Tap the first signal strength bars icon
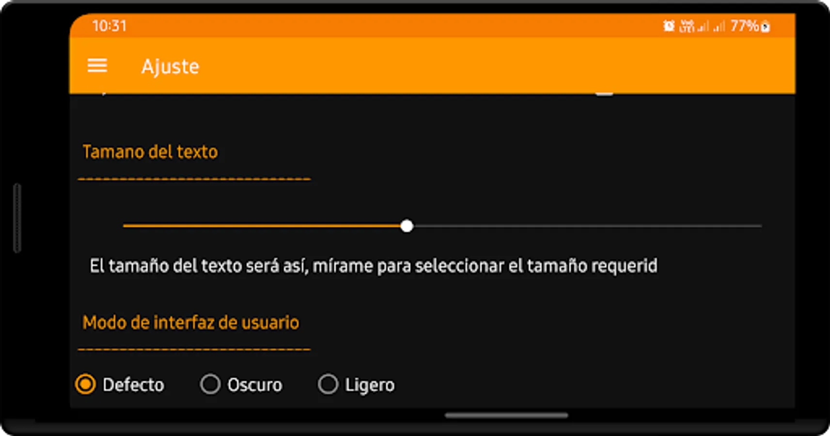This screenshot has width=830, height=436. (703, 26)
